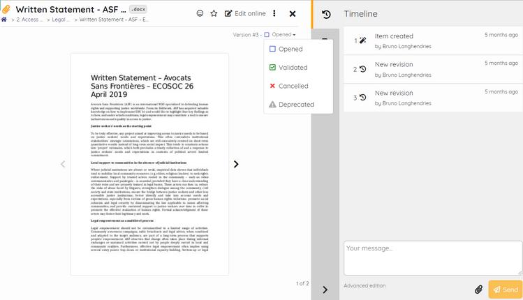The height and width of the screenshot is (300, 523).
Task: Click Advanced edition link
Action: coord(364,285)
